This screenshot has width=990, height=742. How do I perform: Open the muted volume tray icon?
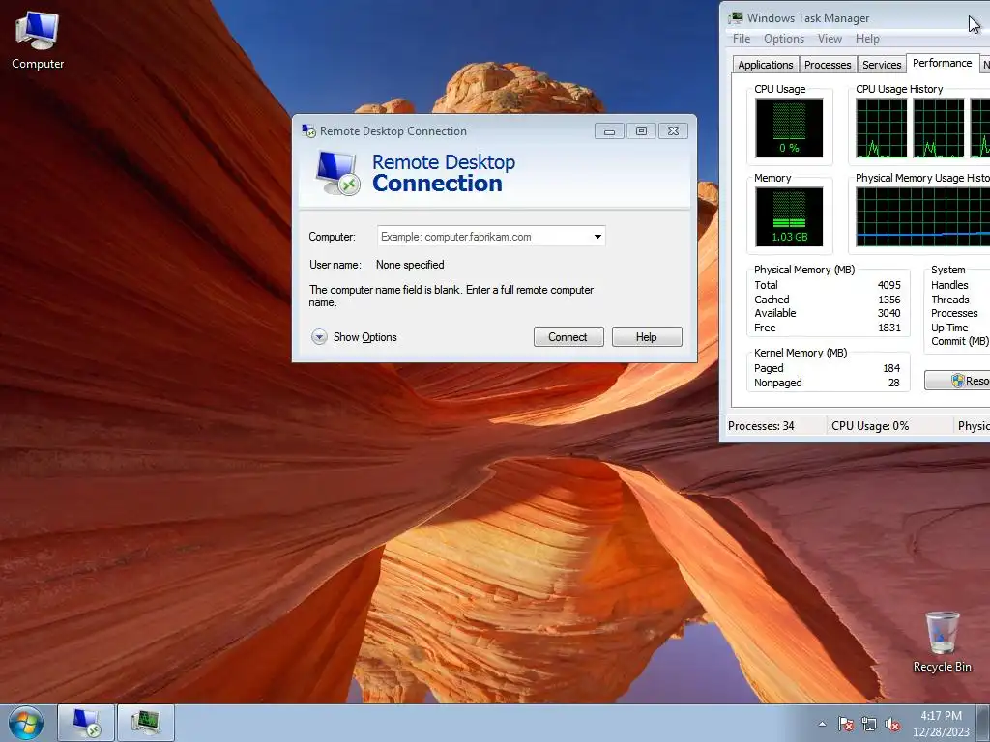coord(892,724)
